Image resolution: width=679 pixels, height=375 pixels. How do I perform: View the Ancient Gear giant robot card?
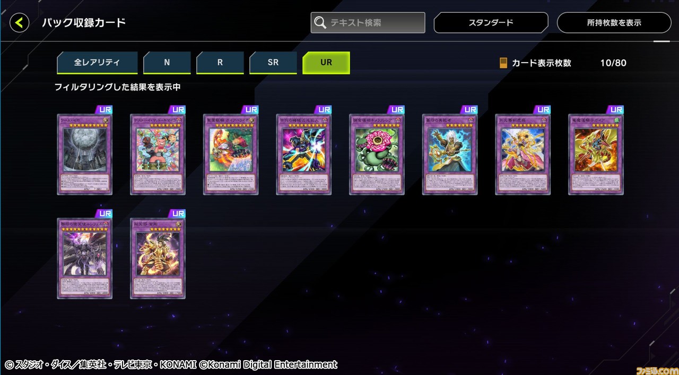(304, 154)
